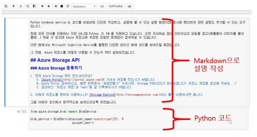
Task: Copy the selected cell
Action: click(x=28, y=6)
